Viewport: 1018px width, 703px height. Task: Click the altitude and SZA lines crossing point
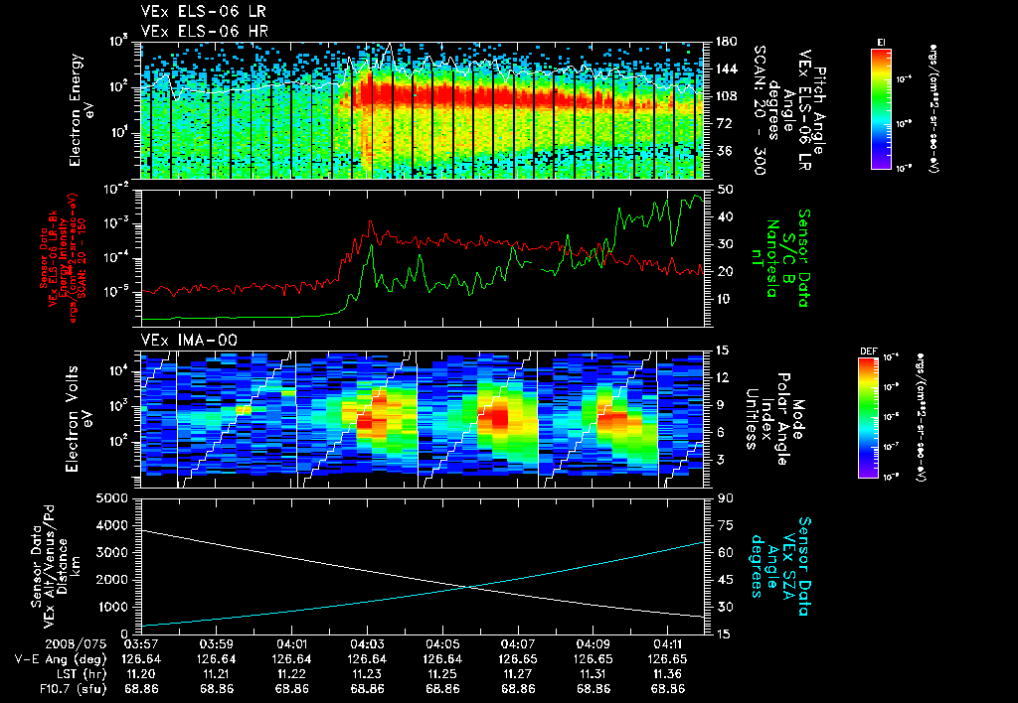pos(468,587)
